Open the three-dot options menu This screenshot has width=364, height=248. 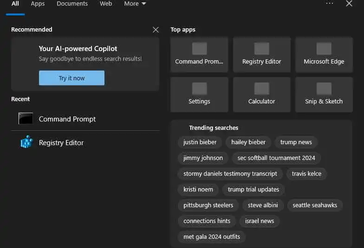330,4
